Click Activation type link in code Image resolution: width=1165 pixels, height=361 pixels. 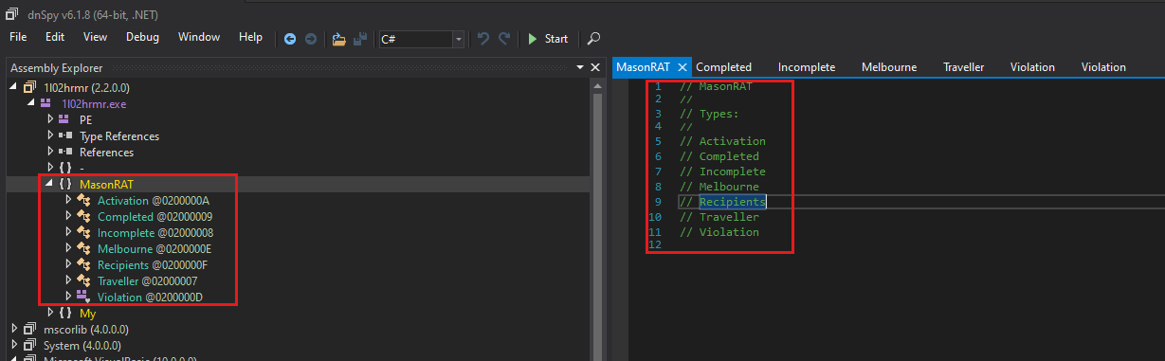click(732, 141)
